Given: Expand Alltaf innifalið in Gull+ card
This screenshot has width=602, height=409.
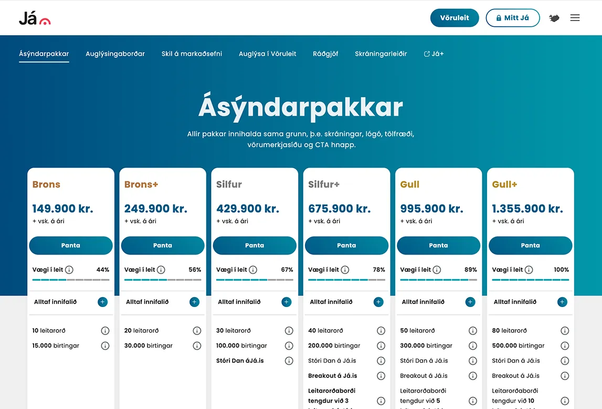Looking at the screenshot, I should [562, 302].
